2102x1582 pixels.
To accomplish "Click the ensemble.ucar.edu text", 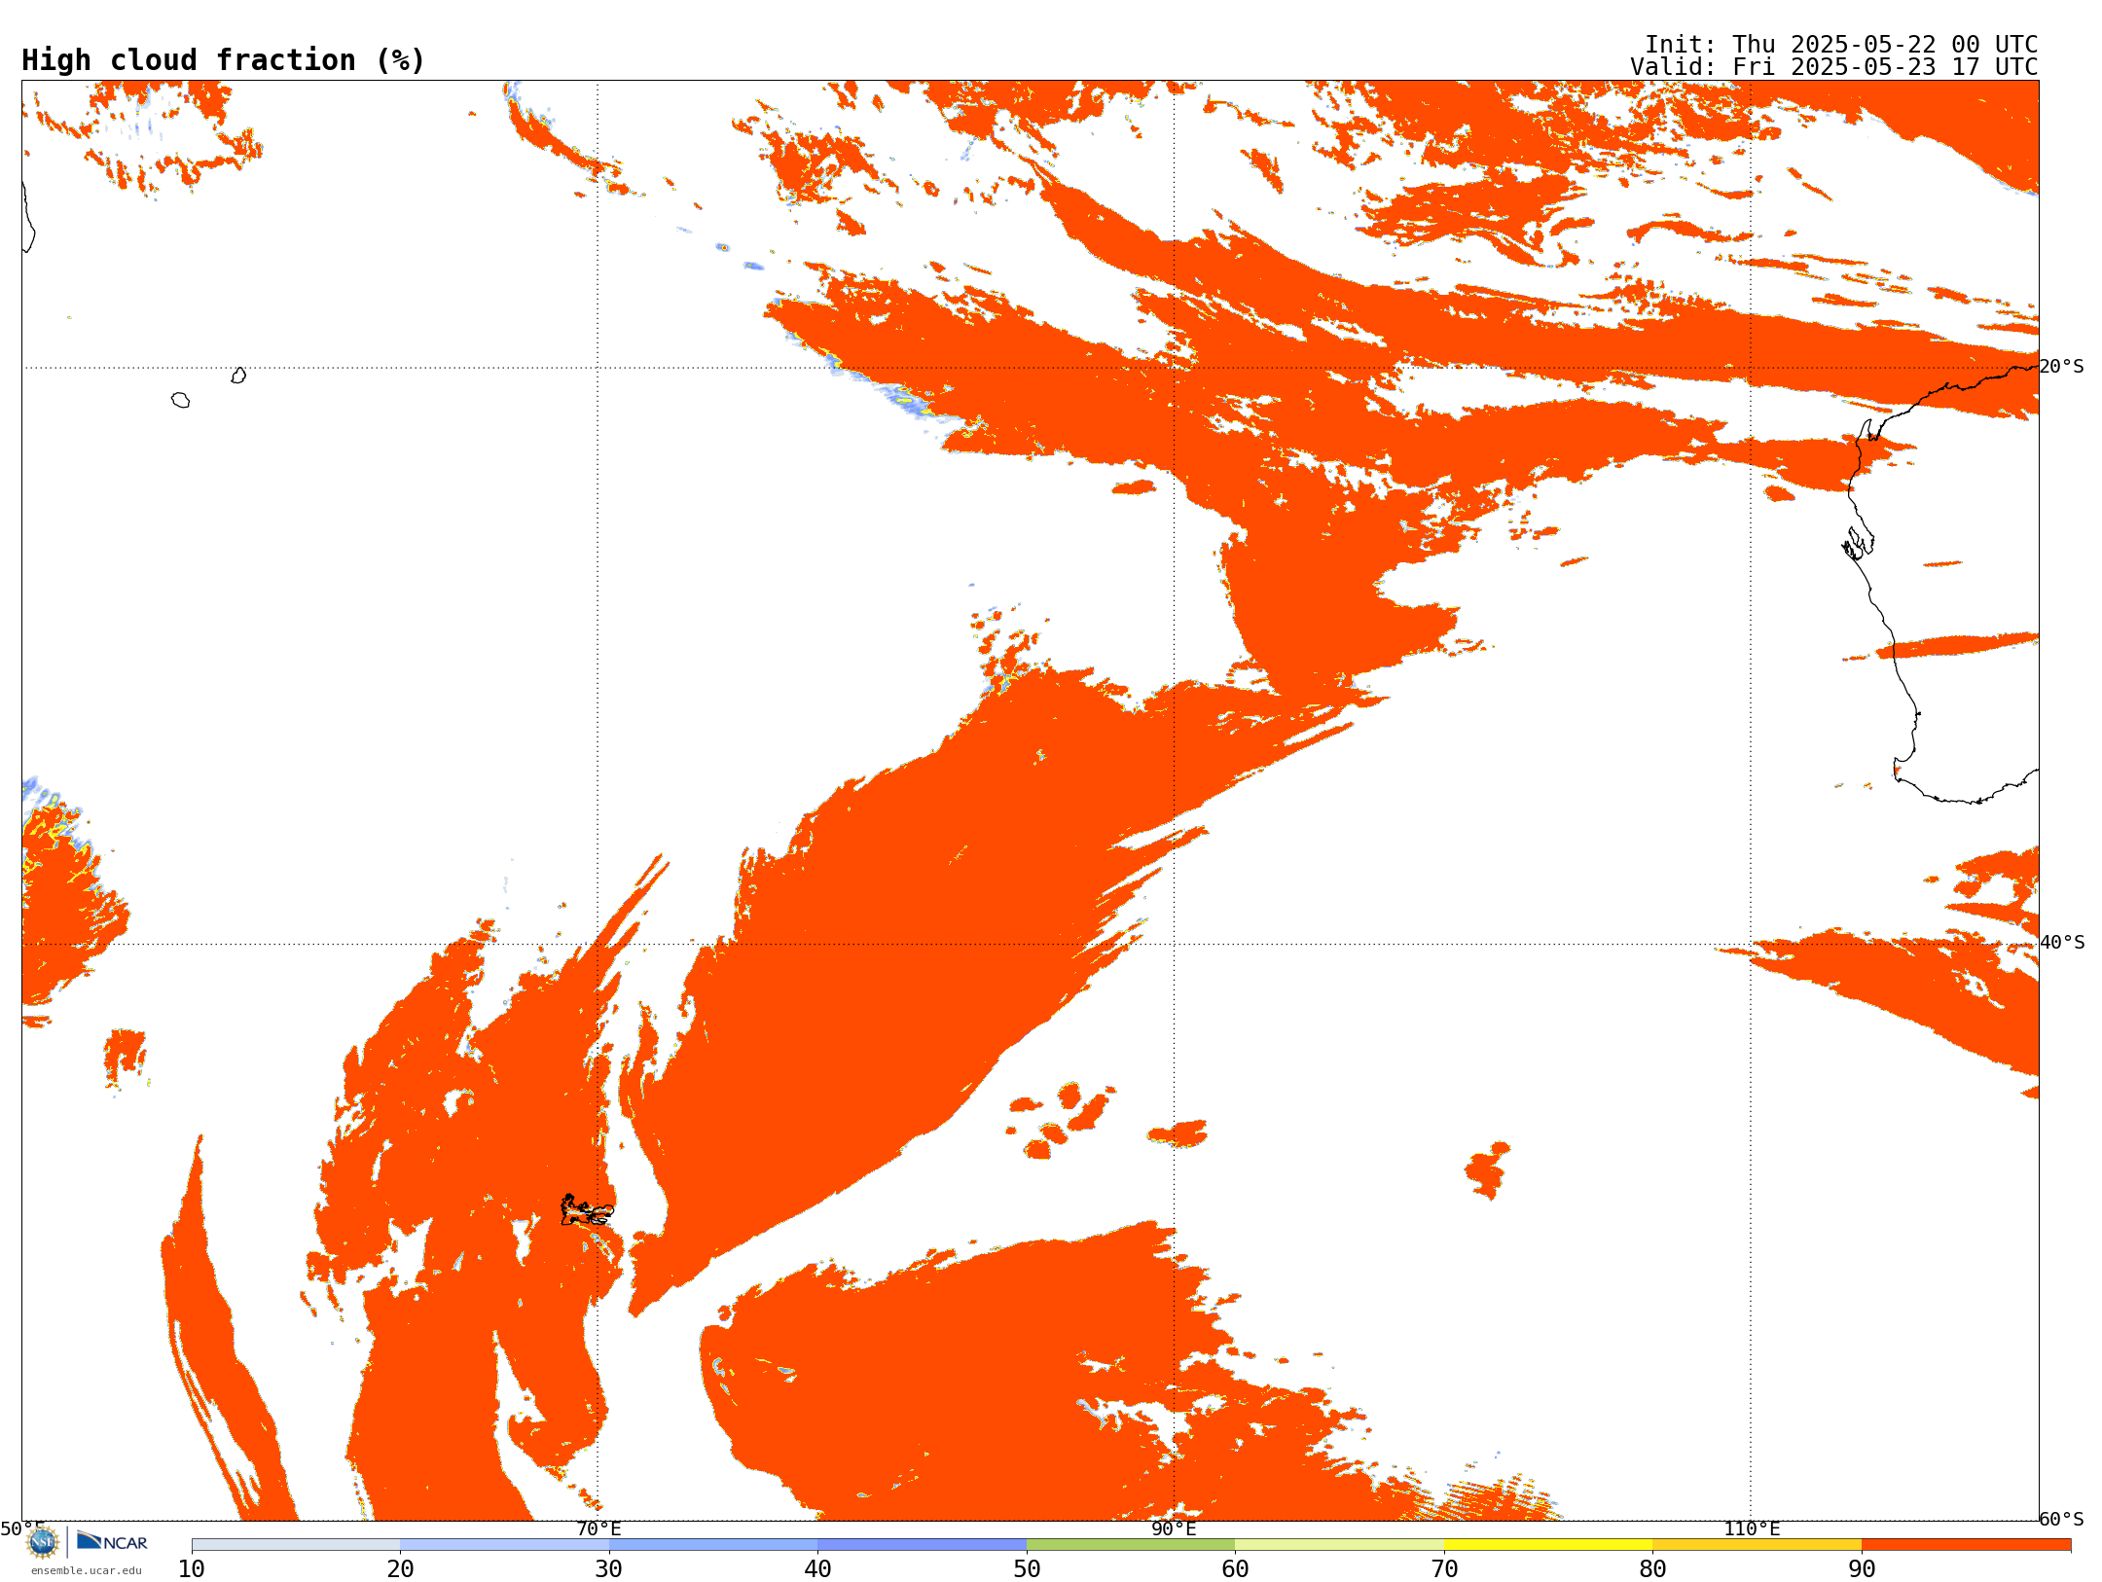I will (87, 1570).
